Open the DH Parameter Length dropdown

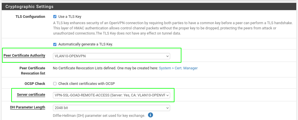coord(111,108)
